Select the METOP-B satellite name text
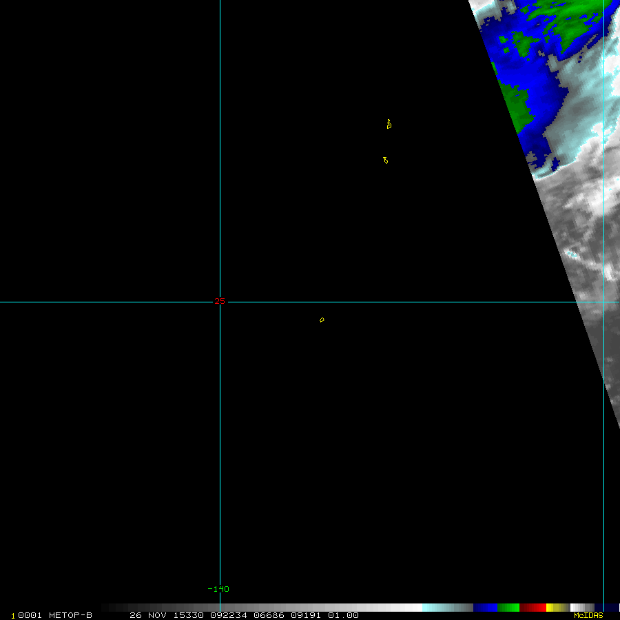620x620 pixels. tap(70, 615)
